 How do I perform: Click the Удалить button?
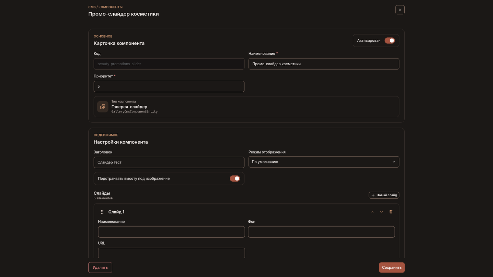click(100, 267)
